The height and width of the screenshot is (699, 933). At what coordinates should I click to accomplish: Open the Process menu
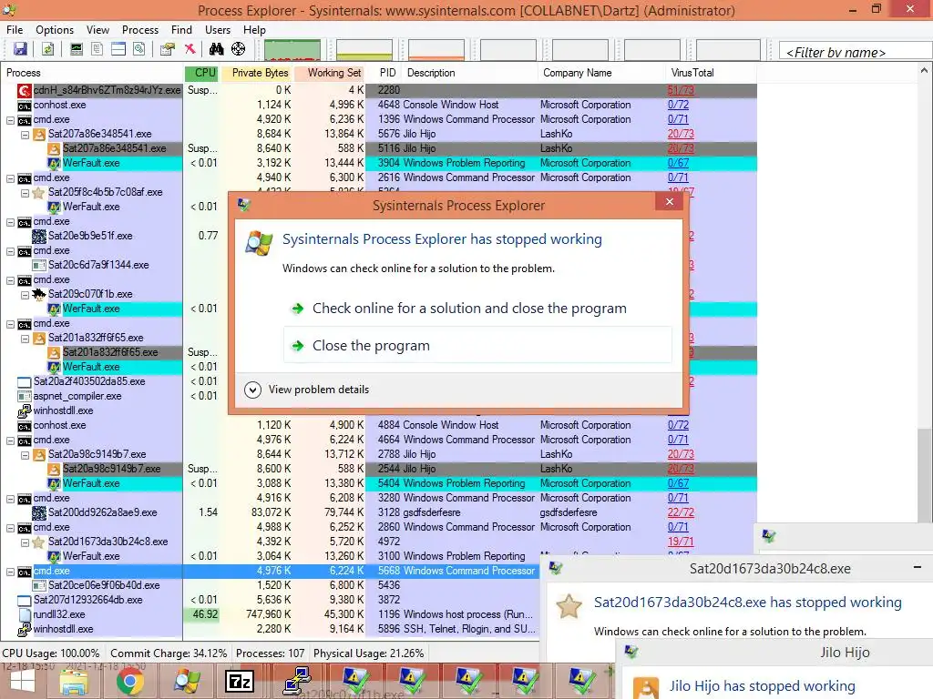pos(139,30)
